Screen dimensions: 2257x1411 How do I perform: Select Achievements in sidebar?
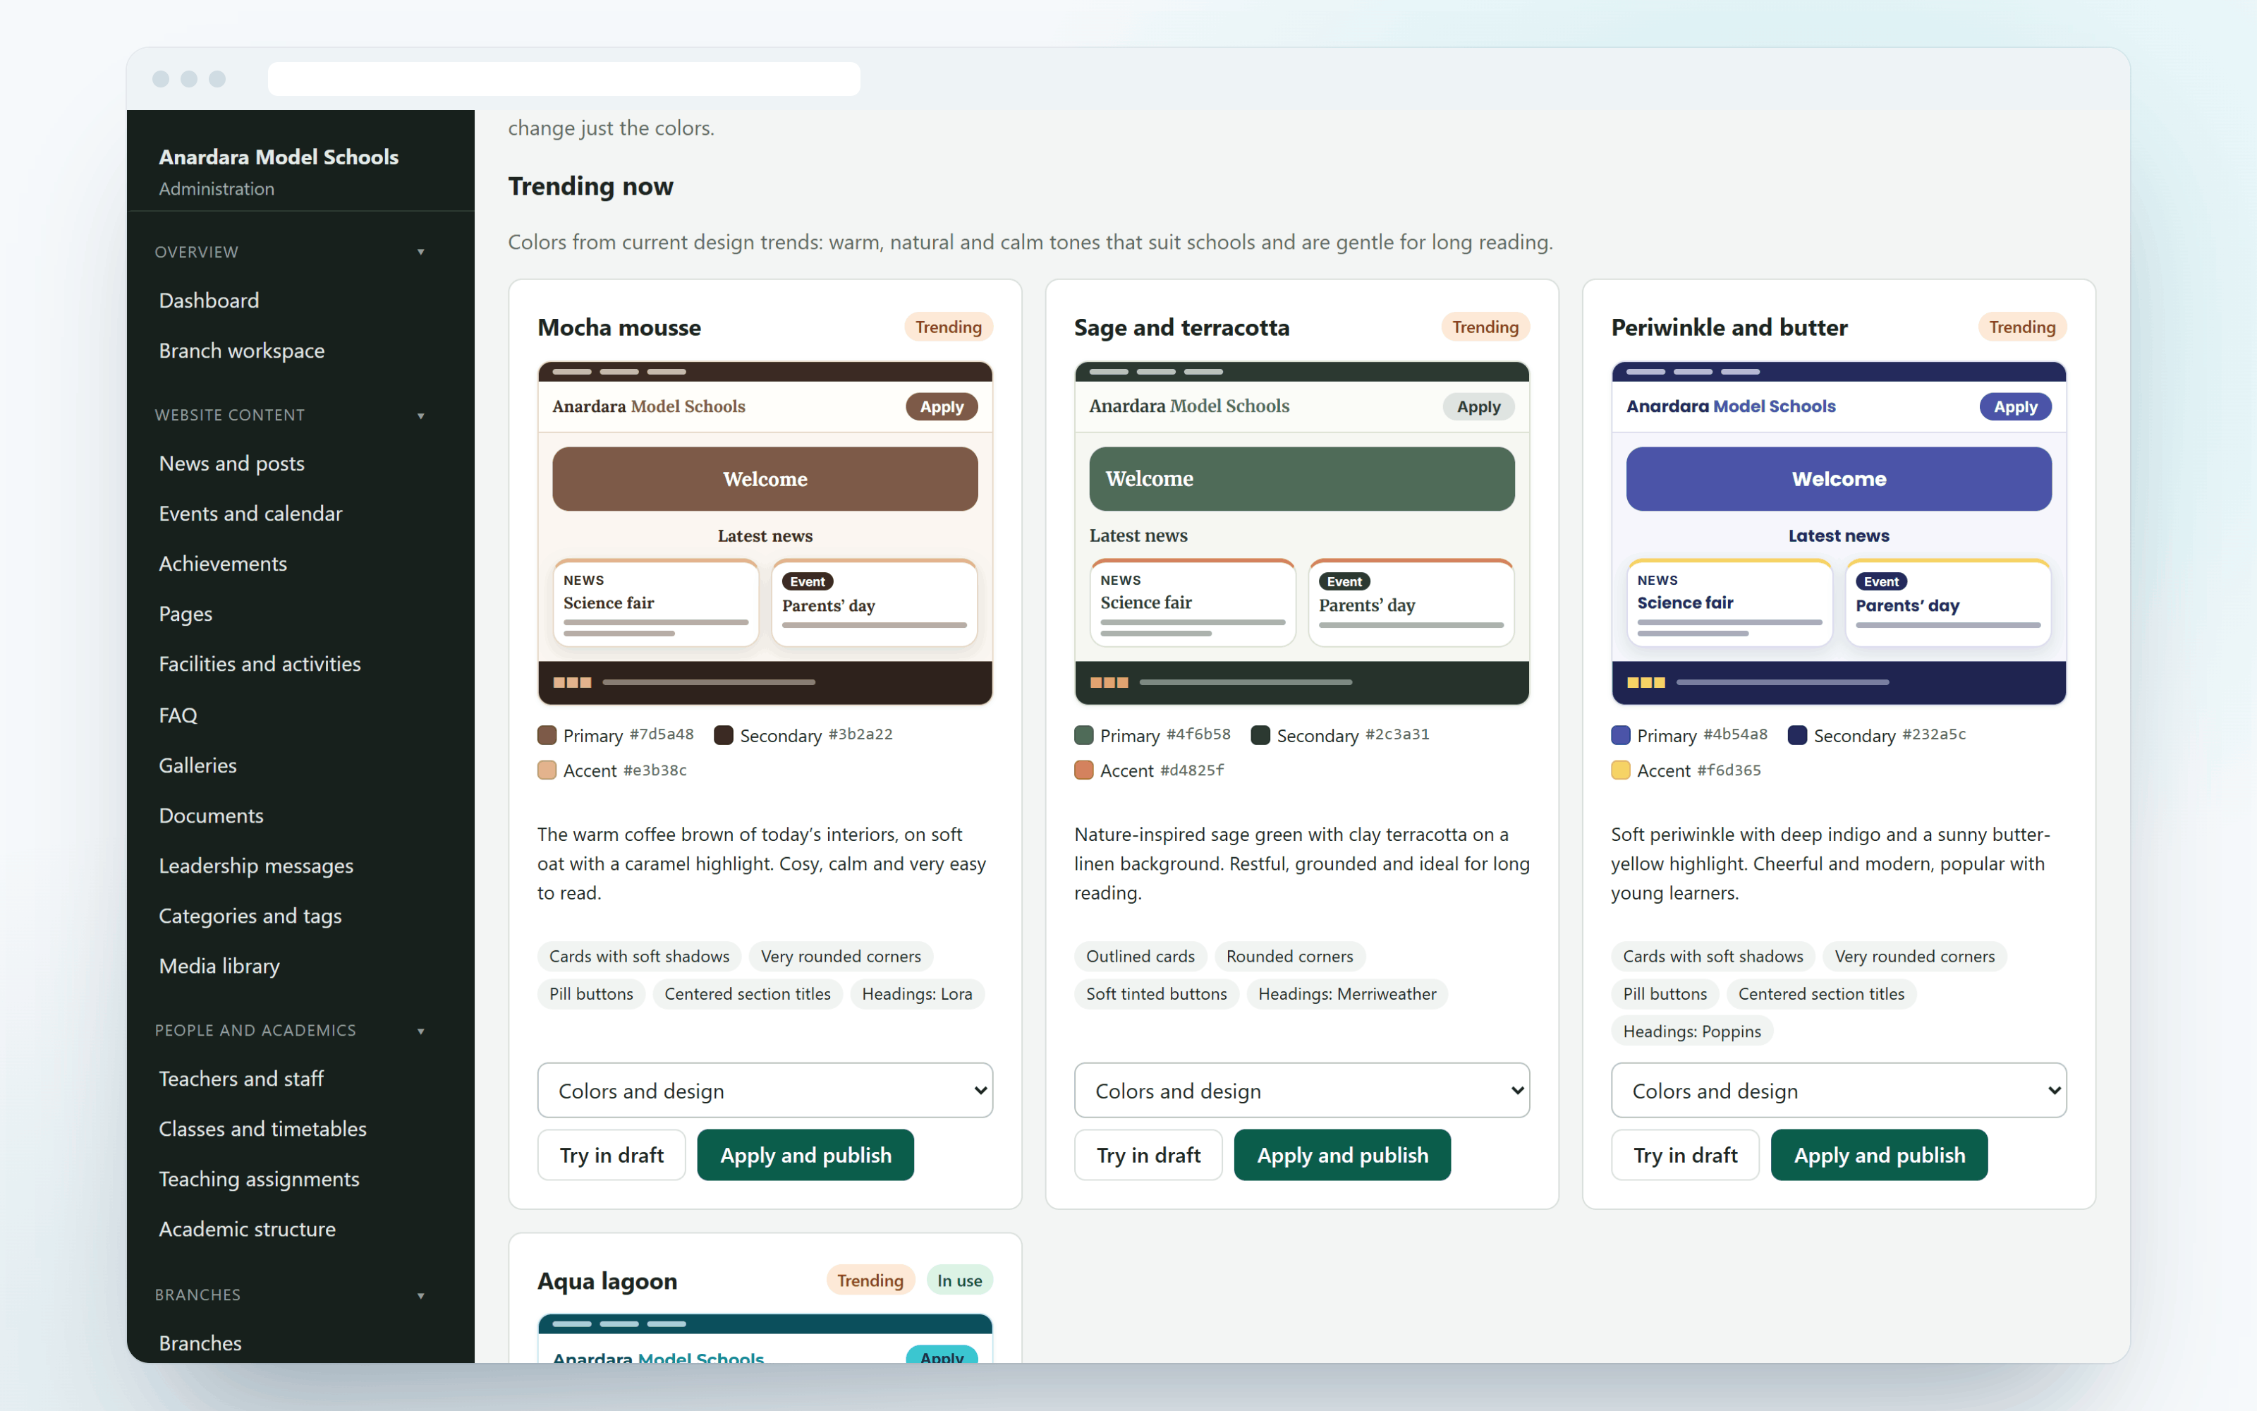click(x=223, y=564)
